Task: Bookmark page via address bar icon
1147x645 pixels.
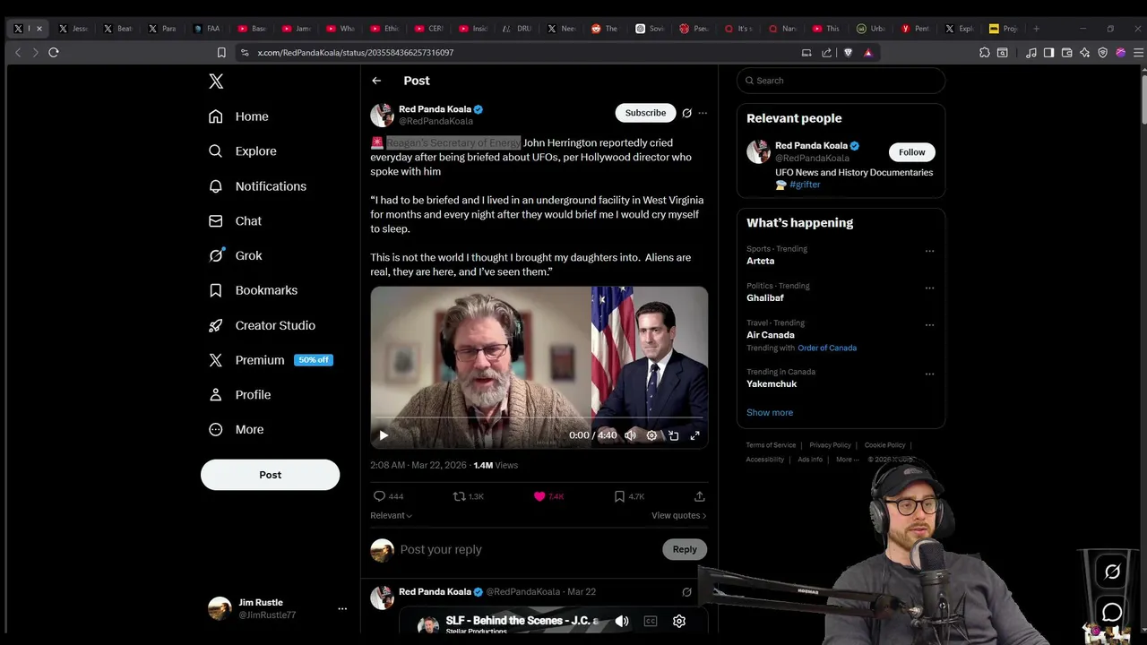Action: click(x=221, y=53)
